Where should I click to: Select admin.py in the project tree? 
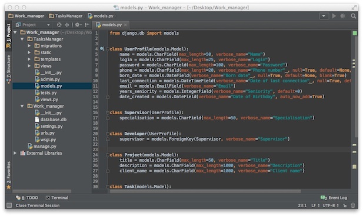47,79
